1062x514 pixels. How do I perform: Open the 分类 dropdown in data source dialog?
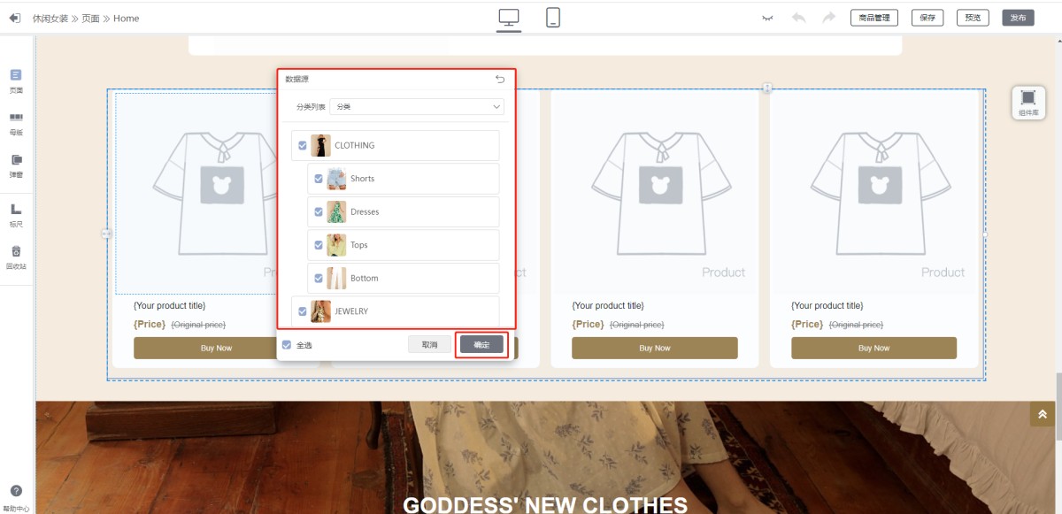[x=417, y=107]
